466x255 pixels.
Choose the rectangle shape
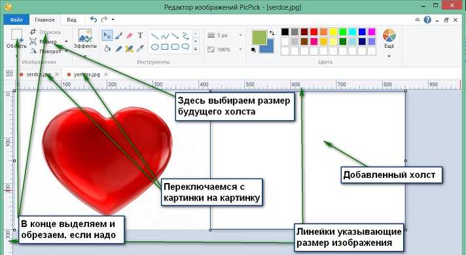click(x=165, y=47)
